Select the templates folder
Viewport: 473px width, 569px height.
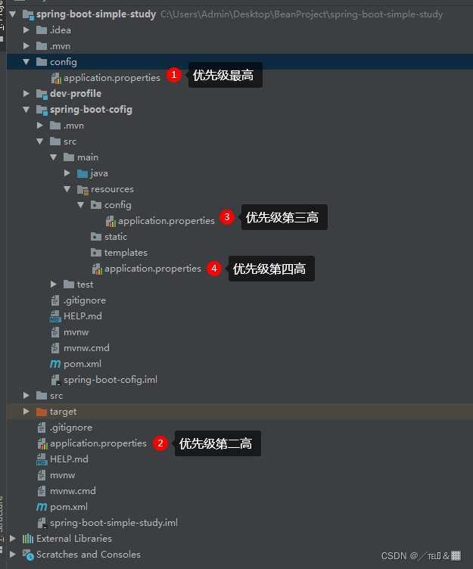[x=126, y=253]
